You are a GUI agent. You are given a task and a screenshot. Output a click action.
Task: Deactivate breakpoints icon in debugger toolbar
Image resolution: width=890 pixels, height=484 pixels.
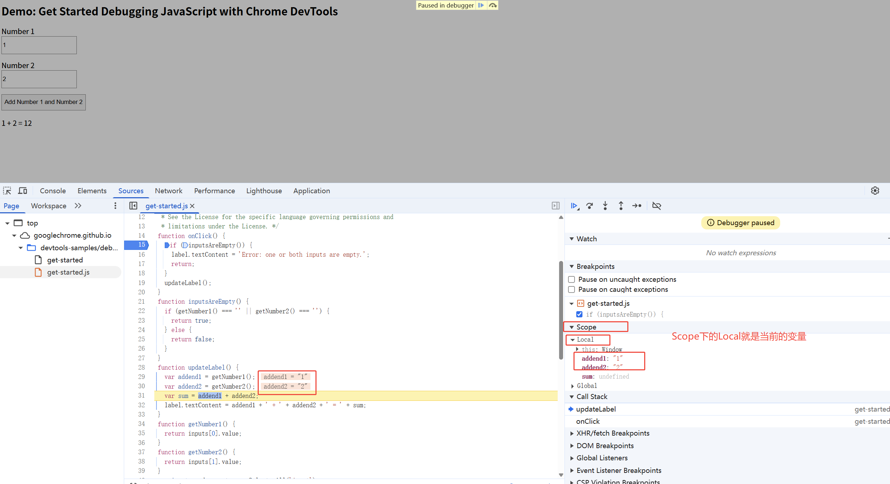click(x=656, y=206)
